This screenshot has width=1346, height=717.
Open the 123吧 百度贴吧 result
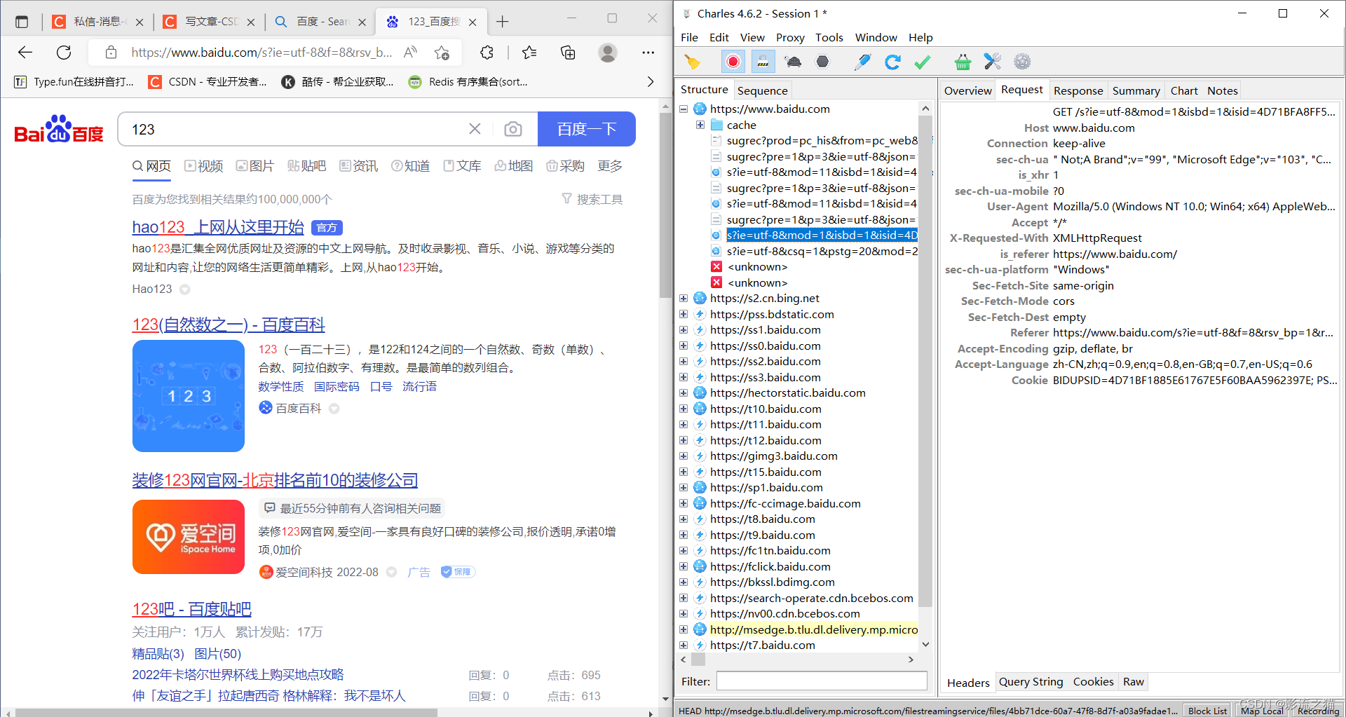(192, 609)
